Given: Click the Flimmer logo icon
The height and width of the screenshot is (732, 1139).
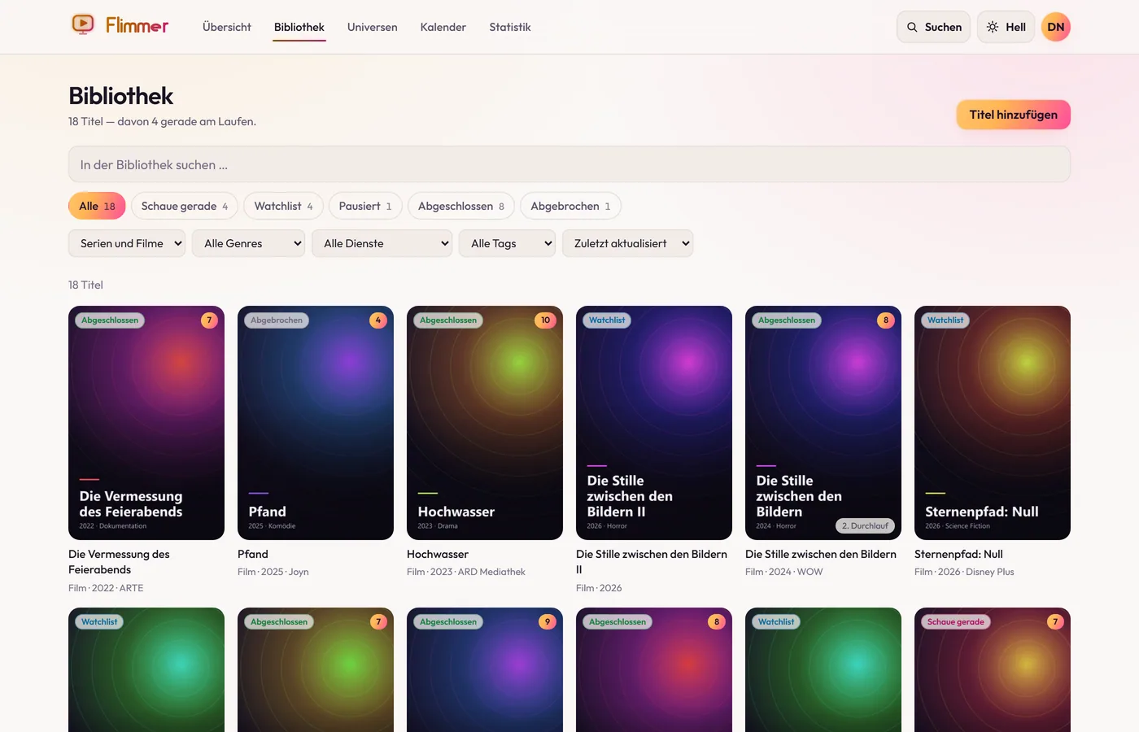Looking at the screenshot, I should [x=83, y=25].
